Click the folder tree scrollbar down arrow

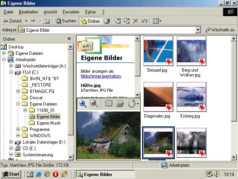coord(71,157)
